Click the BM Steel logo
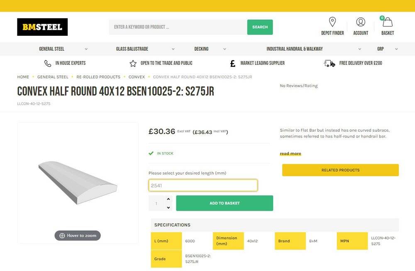Image resolution: width=415 pixels, height=271 pixels. coord(42,27)
